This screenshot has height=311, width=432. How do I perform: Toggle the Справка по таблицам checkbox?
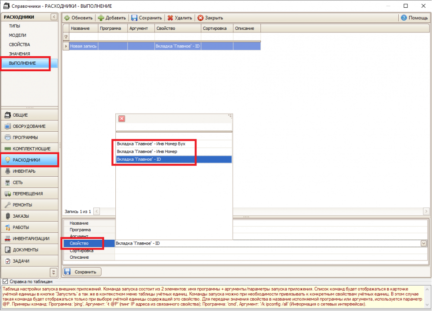coord(5,282)
